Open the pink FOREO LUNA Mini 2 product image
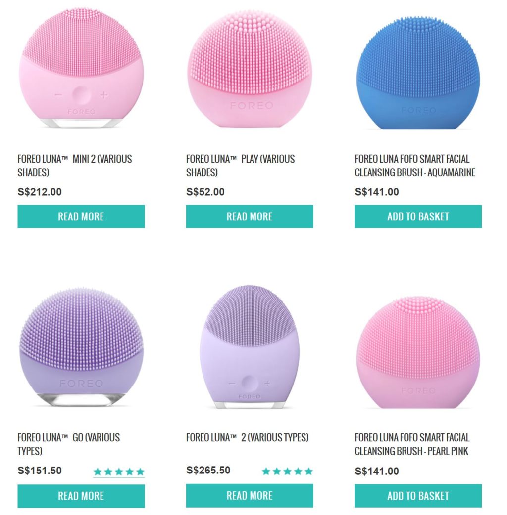Viewport: 507px width, 515px height. tap(81, 68)
